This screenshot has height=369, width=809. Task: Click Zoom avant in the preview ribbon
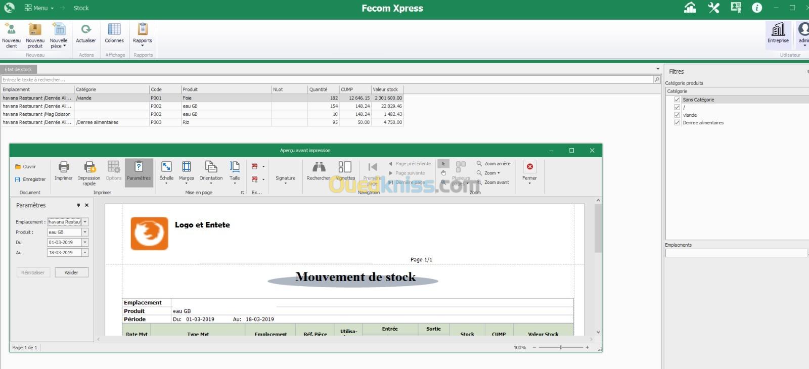pos(493,182)
